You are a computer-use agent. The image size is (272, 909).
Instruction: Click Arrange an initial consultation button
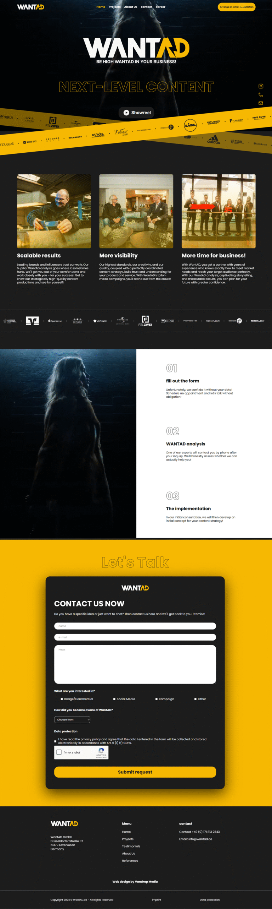236,7
